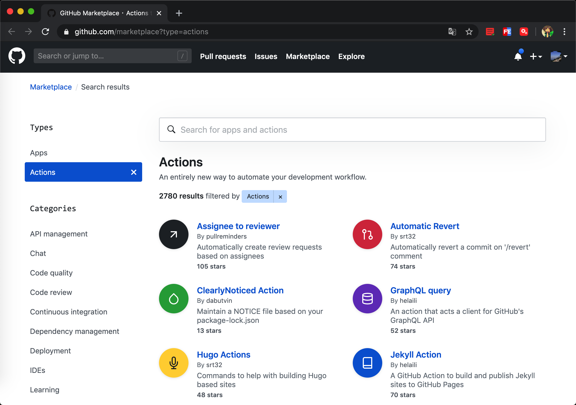Screen dimensions: 576x405
Task: Open the Hugo Actions listing
Action: (224, 354)
